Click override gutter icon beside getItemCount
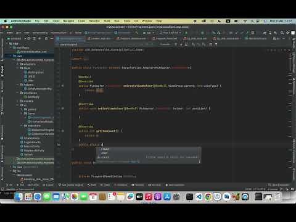The height and width of the screenshot is (222, 296). [62, 131]
